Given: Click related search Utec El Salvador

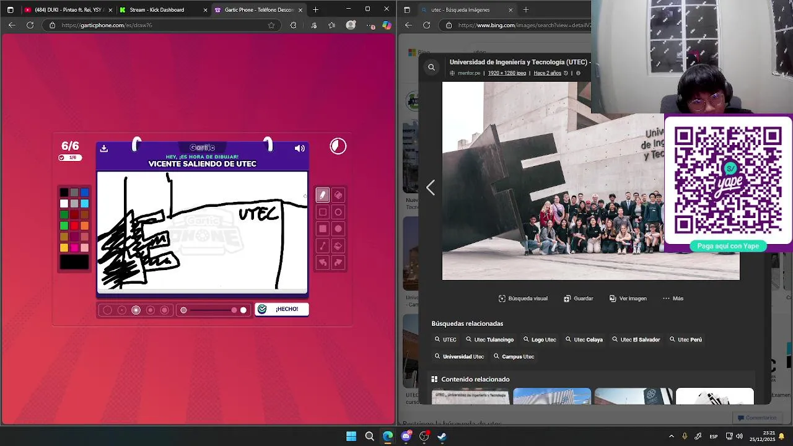Looking at the screenshot, I should point(636,339).
